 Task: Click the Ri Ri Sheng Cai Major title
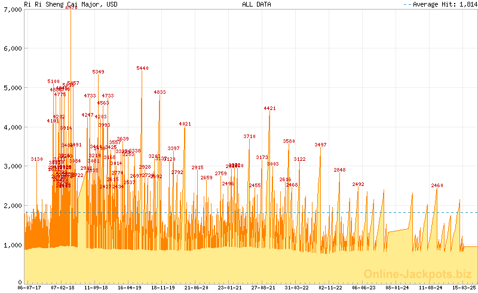click(x=62, y=4)
